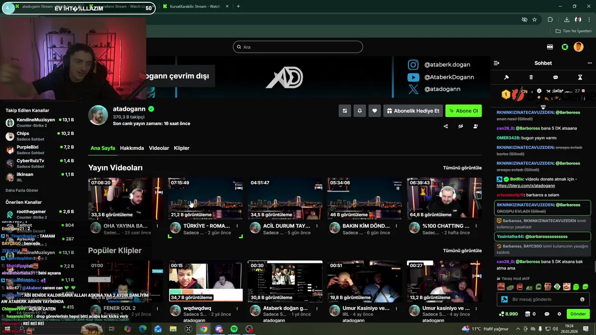Open options menu for BAKIN KİM DÖND video
The width and height of the screenshot is (596, 335).
396,226
